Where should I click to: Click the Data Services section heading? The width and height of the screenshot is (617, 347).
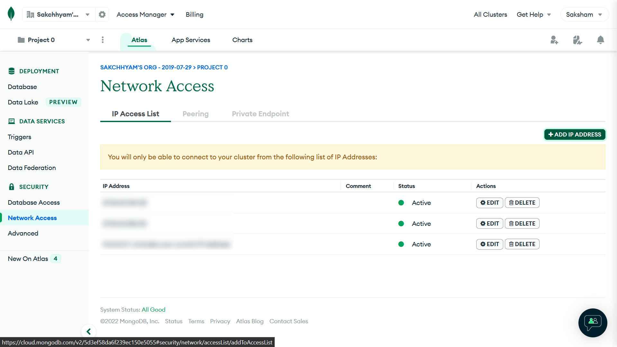(x=42, y=121)
